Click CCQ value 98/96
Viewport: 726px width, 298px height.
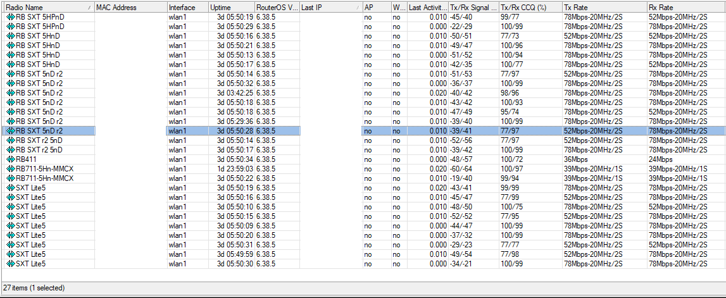pos(510,92)
